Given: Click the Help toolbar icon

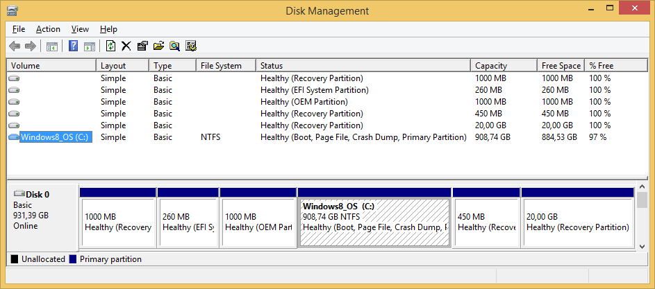Looking at the screenshot, I should pyautogui.click(x=73, y=46).
